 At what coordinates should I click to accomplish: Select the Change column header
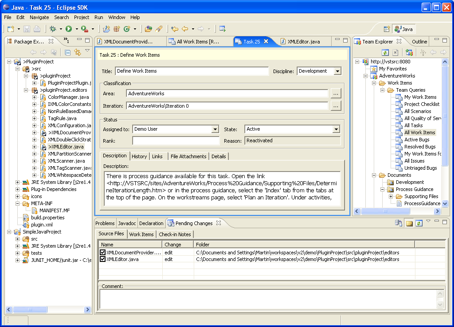(x=178, y=245)
